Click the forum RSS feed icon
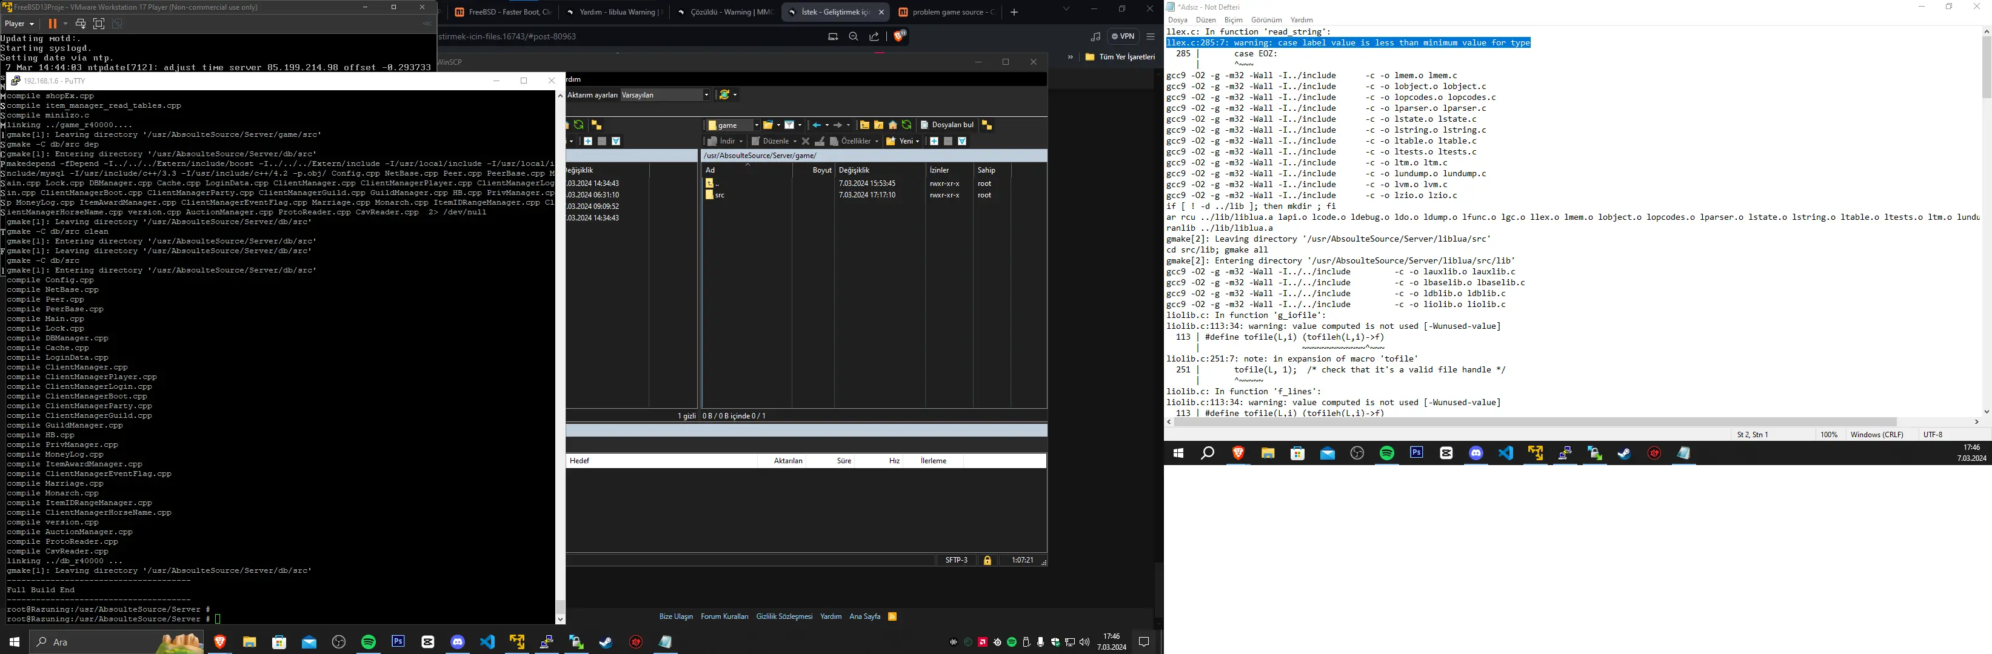This screenshot has width=1992, height=654. click(892, 616)
